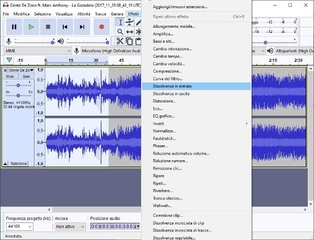
Task: Adjust the track Sx/Dx pan slider
Action: pyautogui.click(x=18, y=95)
